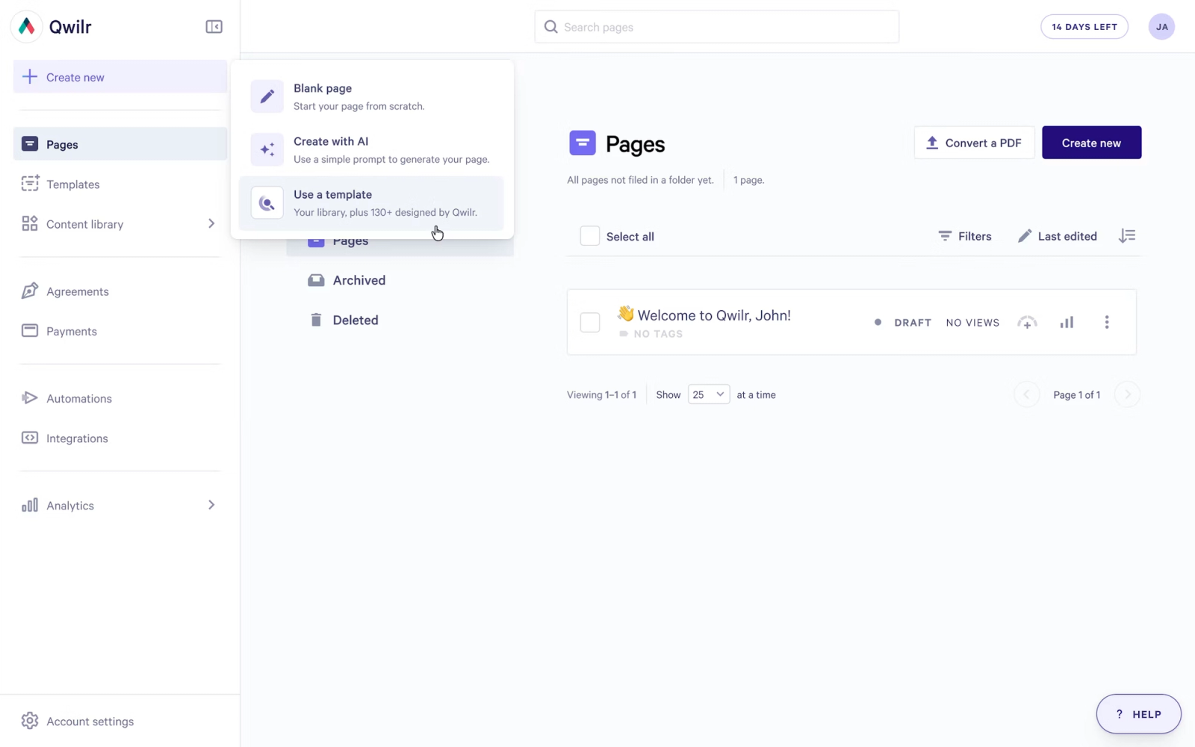
Task: Choose Use a template option
Action: point(371,202)
